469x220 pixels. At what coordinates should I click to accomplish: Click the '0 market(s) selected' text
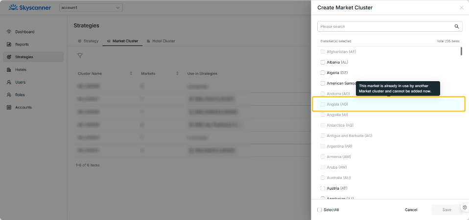[336, 41]
